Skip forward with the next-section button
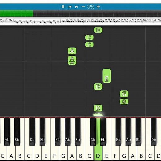Screen dimensions: 161x161 click(76, 7)
